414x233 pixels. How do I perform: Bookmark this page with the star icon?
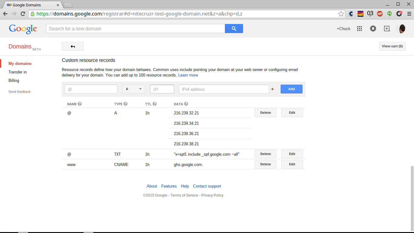coord(341,14)
